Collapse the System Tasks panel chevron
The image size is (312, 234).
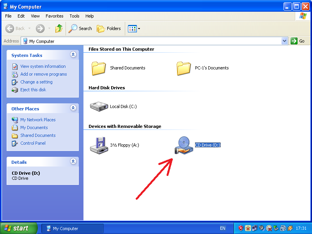coord(73,54)
